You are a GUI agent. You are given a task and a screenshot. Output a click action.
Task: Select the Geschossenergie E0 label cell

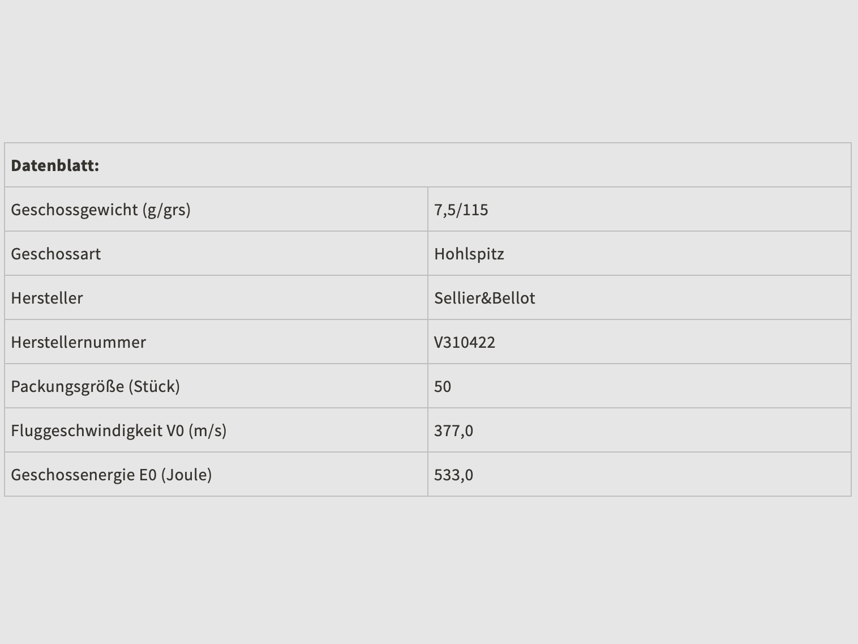(83, 475)
